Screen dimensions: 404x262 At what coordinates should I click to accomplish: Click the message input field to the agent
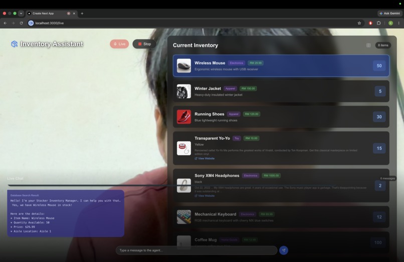click(196, 250)
